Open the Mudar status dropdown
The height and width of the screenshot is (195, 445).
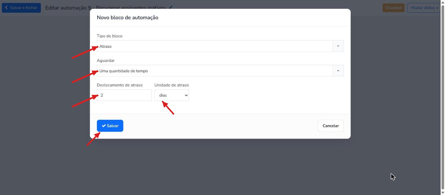click(x=424, y=8)
